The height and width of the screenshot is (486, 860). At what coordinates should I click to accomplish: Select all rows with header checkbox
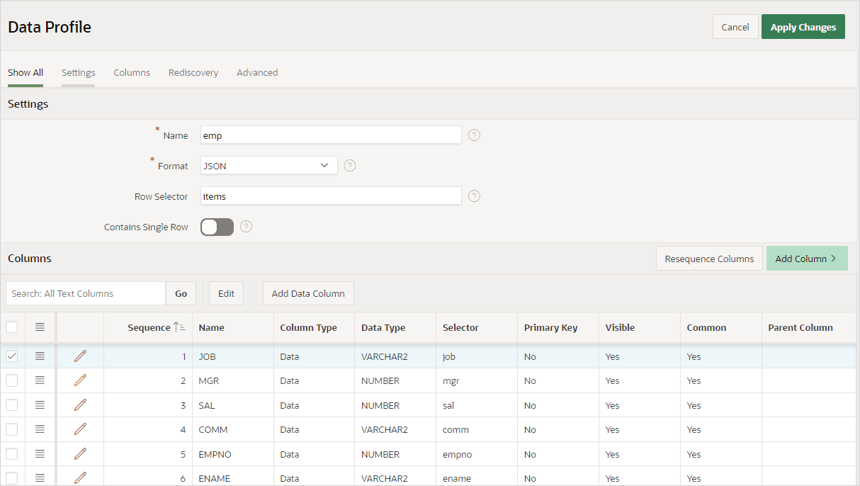click(x=12, y=327)
